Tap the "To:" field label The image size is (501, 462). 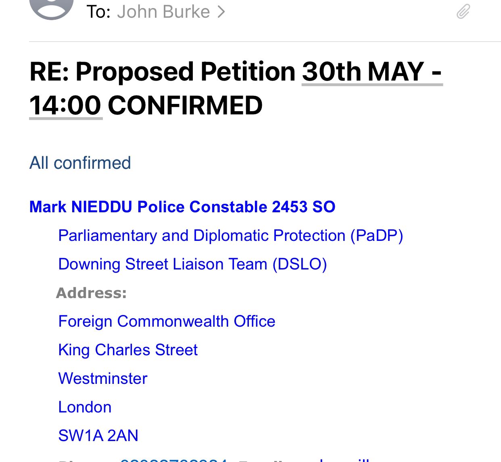pyautogui.click(x=98, y=12)
